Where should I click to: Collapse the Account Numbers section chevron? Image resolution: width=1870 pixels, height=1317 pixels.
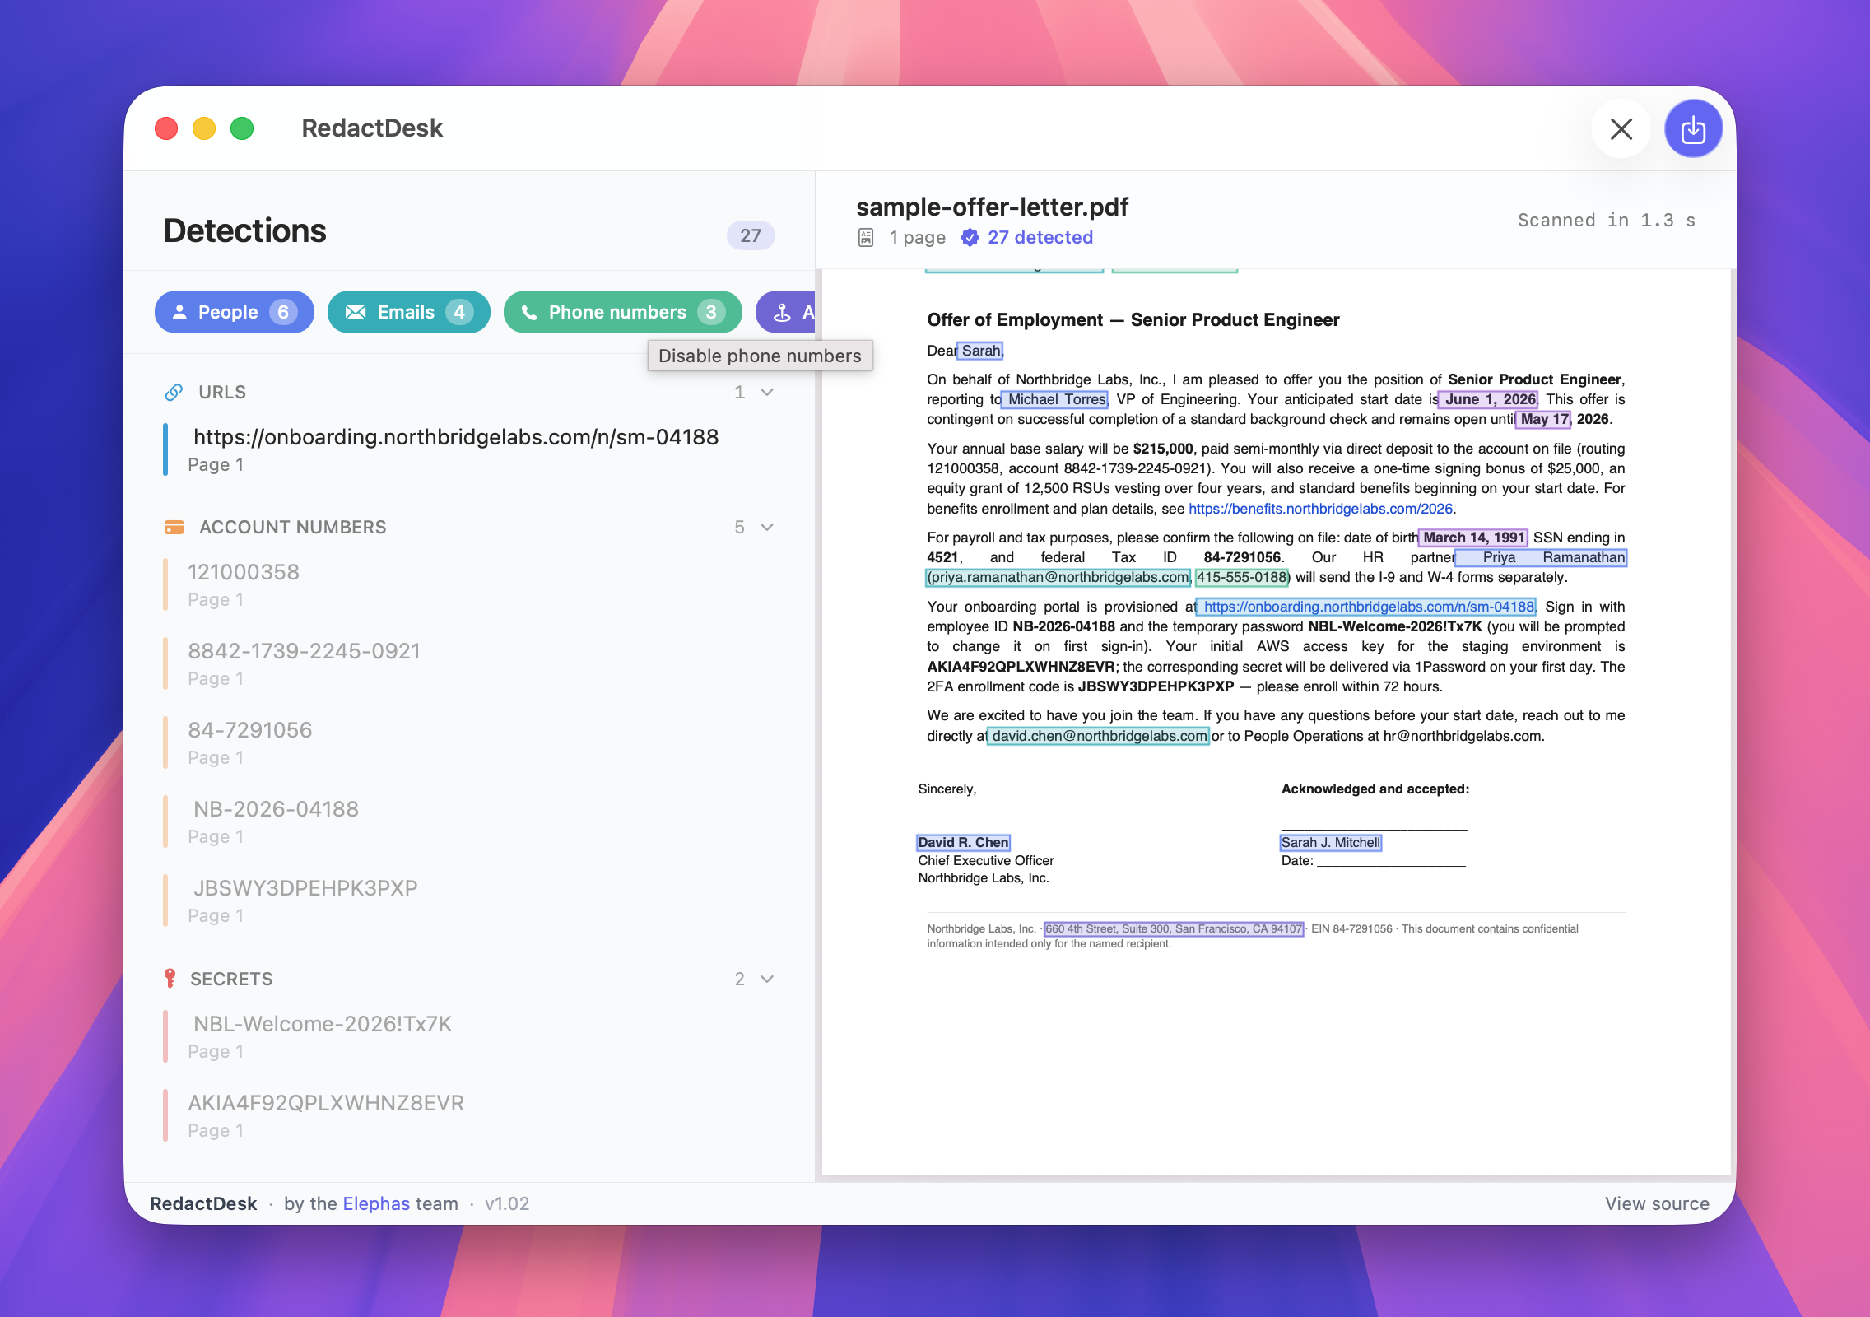[x=767, y=527]
